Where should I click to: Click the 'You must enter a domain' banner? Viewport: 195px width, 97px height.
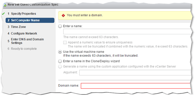125,15
